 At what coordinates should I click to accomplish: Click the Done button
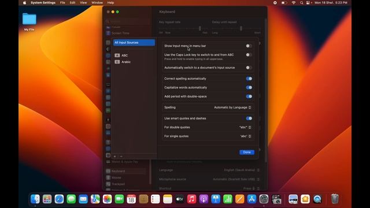(x=247, y=153)
